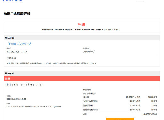Select the event title bjork orchestral

[25, 85]
